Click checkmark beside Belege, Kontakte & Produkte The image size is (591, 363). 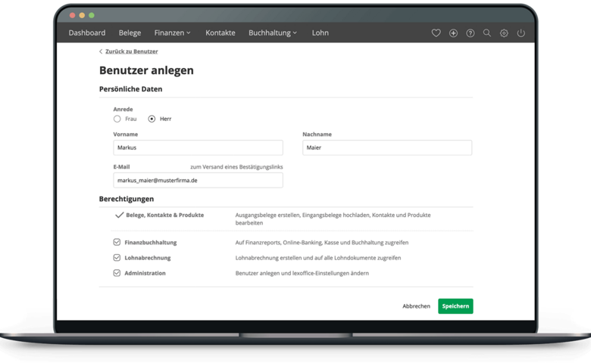click(119, 216)
